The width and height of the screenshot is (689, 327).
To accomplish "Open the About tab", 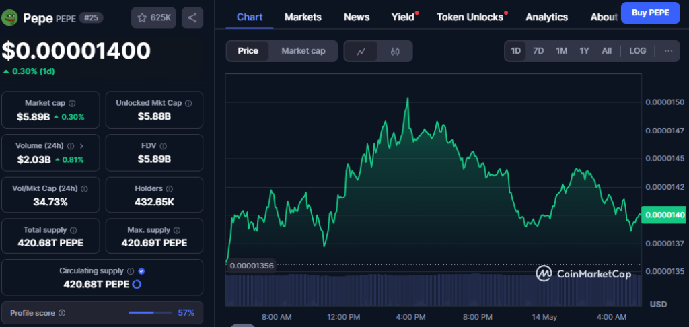I will (604, 17).
